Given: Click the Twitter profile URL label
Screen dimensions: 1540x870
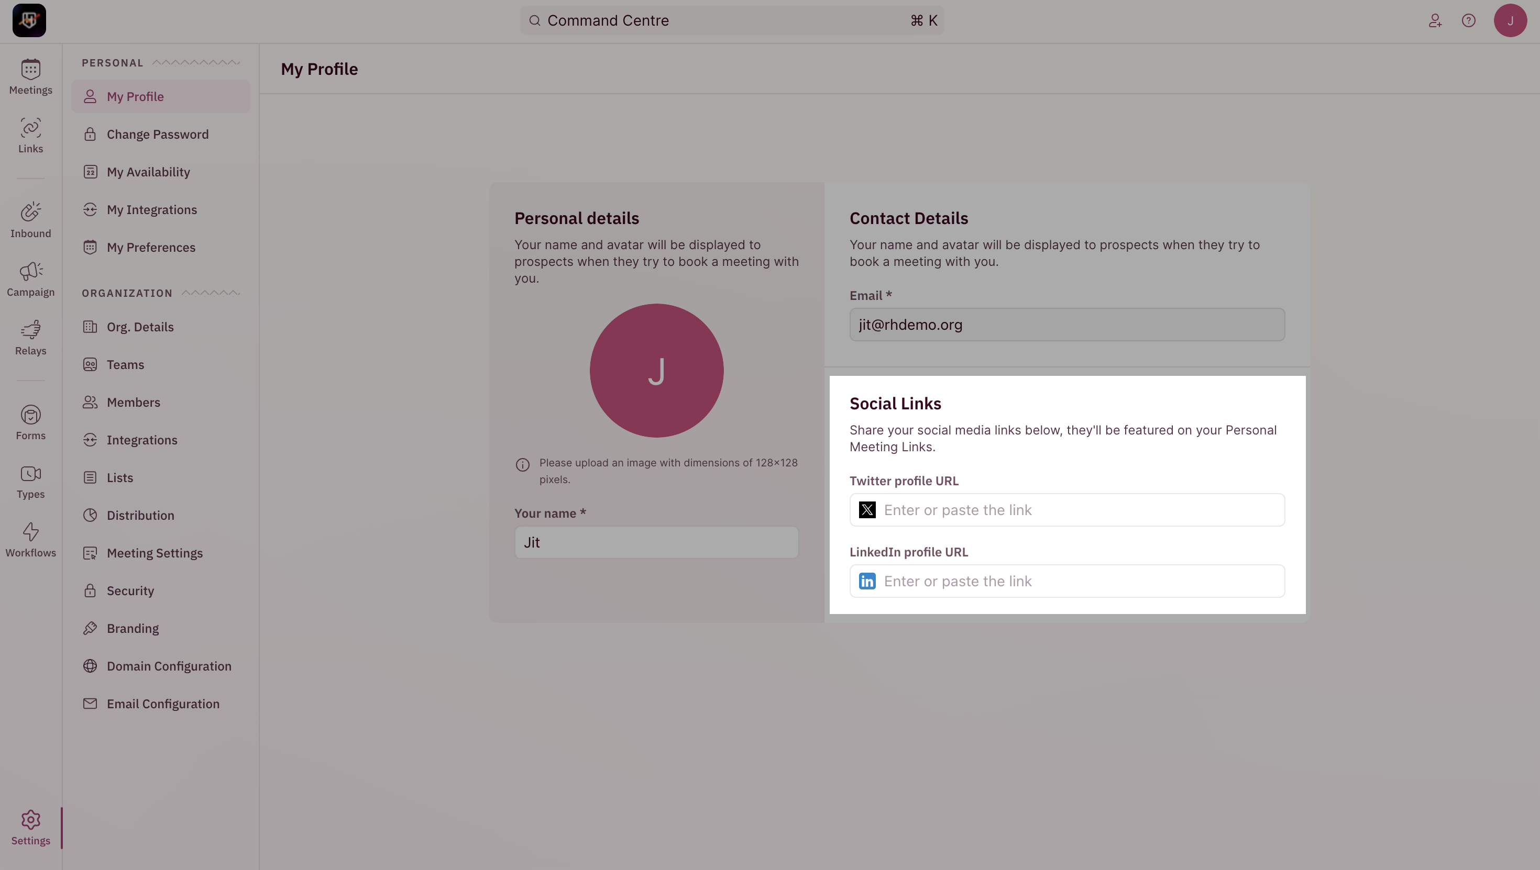Looking at the screenshot, I should (904, 481).
